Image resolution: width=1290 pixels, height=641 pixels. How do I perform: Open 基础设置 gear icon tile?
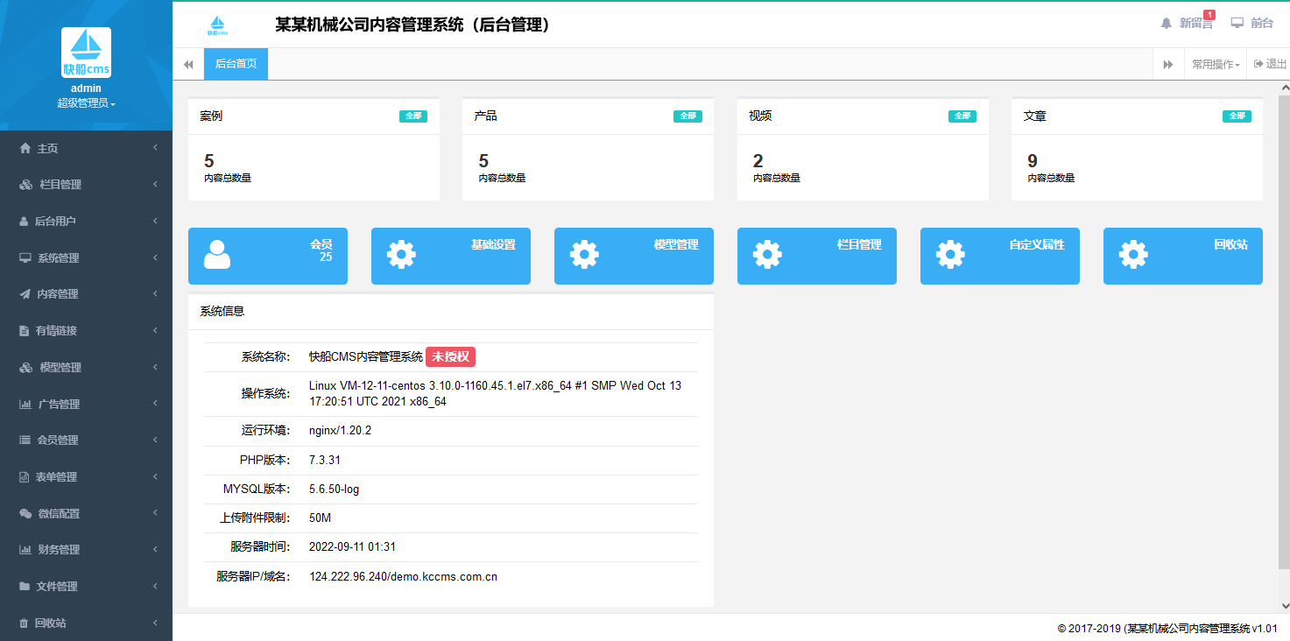click(x=401, y=254)
